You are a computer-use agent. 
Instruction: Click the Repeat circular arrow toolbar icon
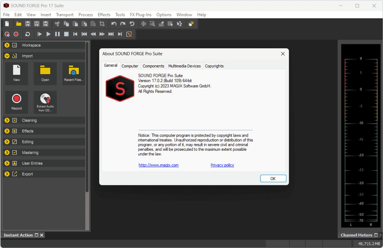pos(132,24)
